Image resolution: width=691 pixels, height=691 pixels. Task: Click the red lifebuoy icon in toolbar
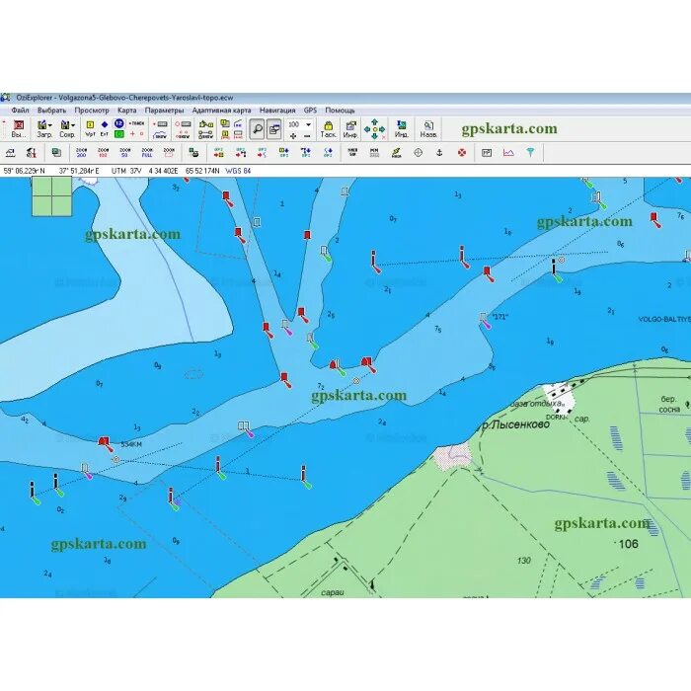(461, 152)
